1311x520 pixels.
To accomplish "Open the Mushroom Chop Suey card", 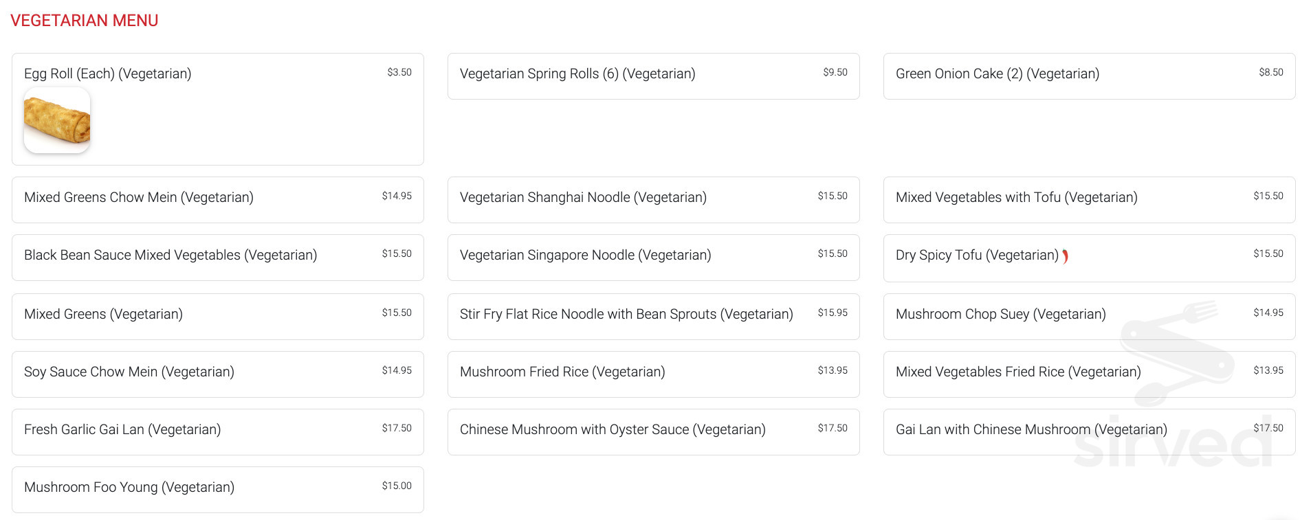I will [x=1000, y=315].
